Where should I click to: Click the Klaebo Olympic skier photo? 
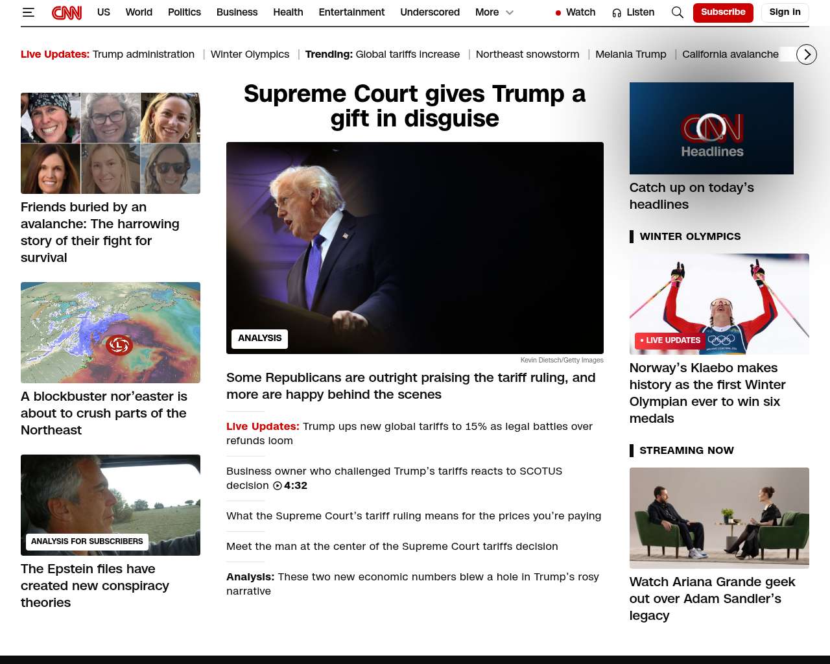coord(719,303)
